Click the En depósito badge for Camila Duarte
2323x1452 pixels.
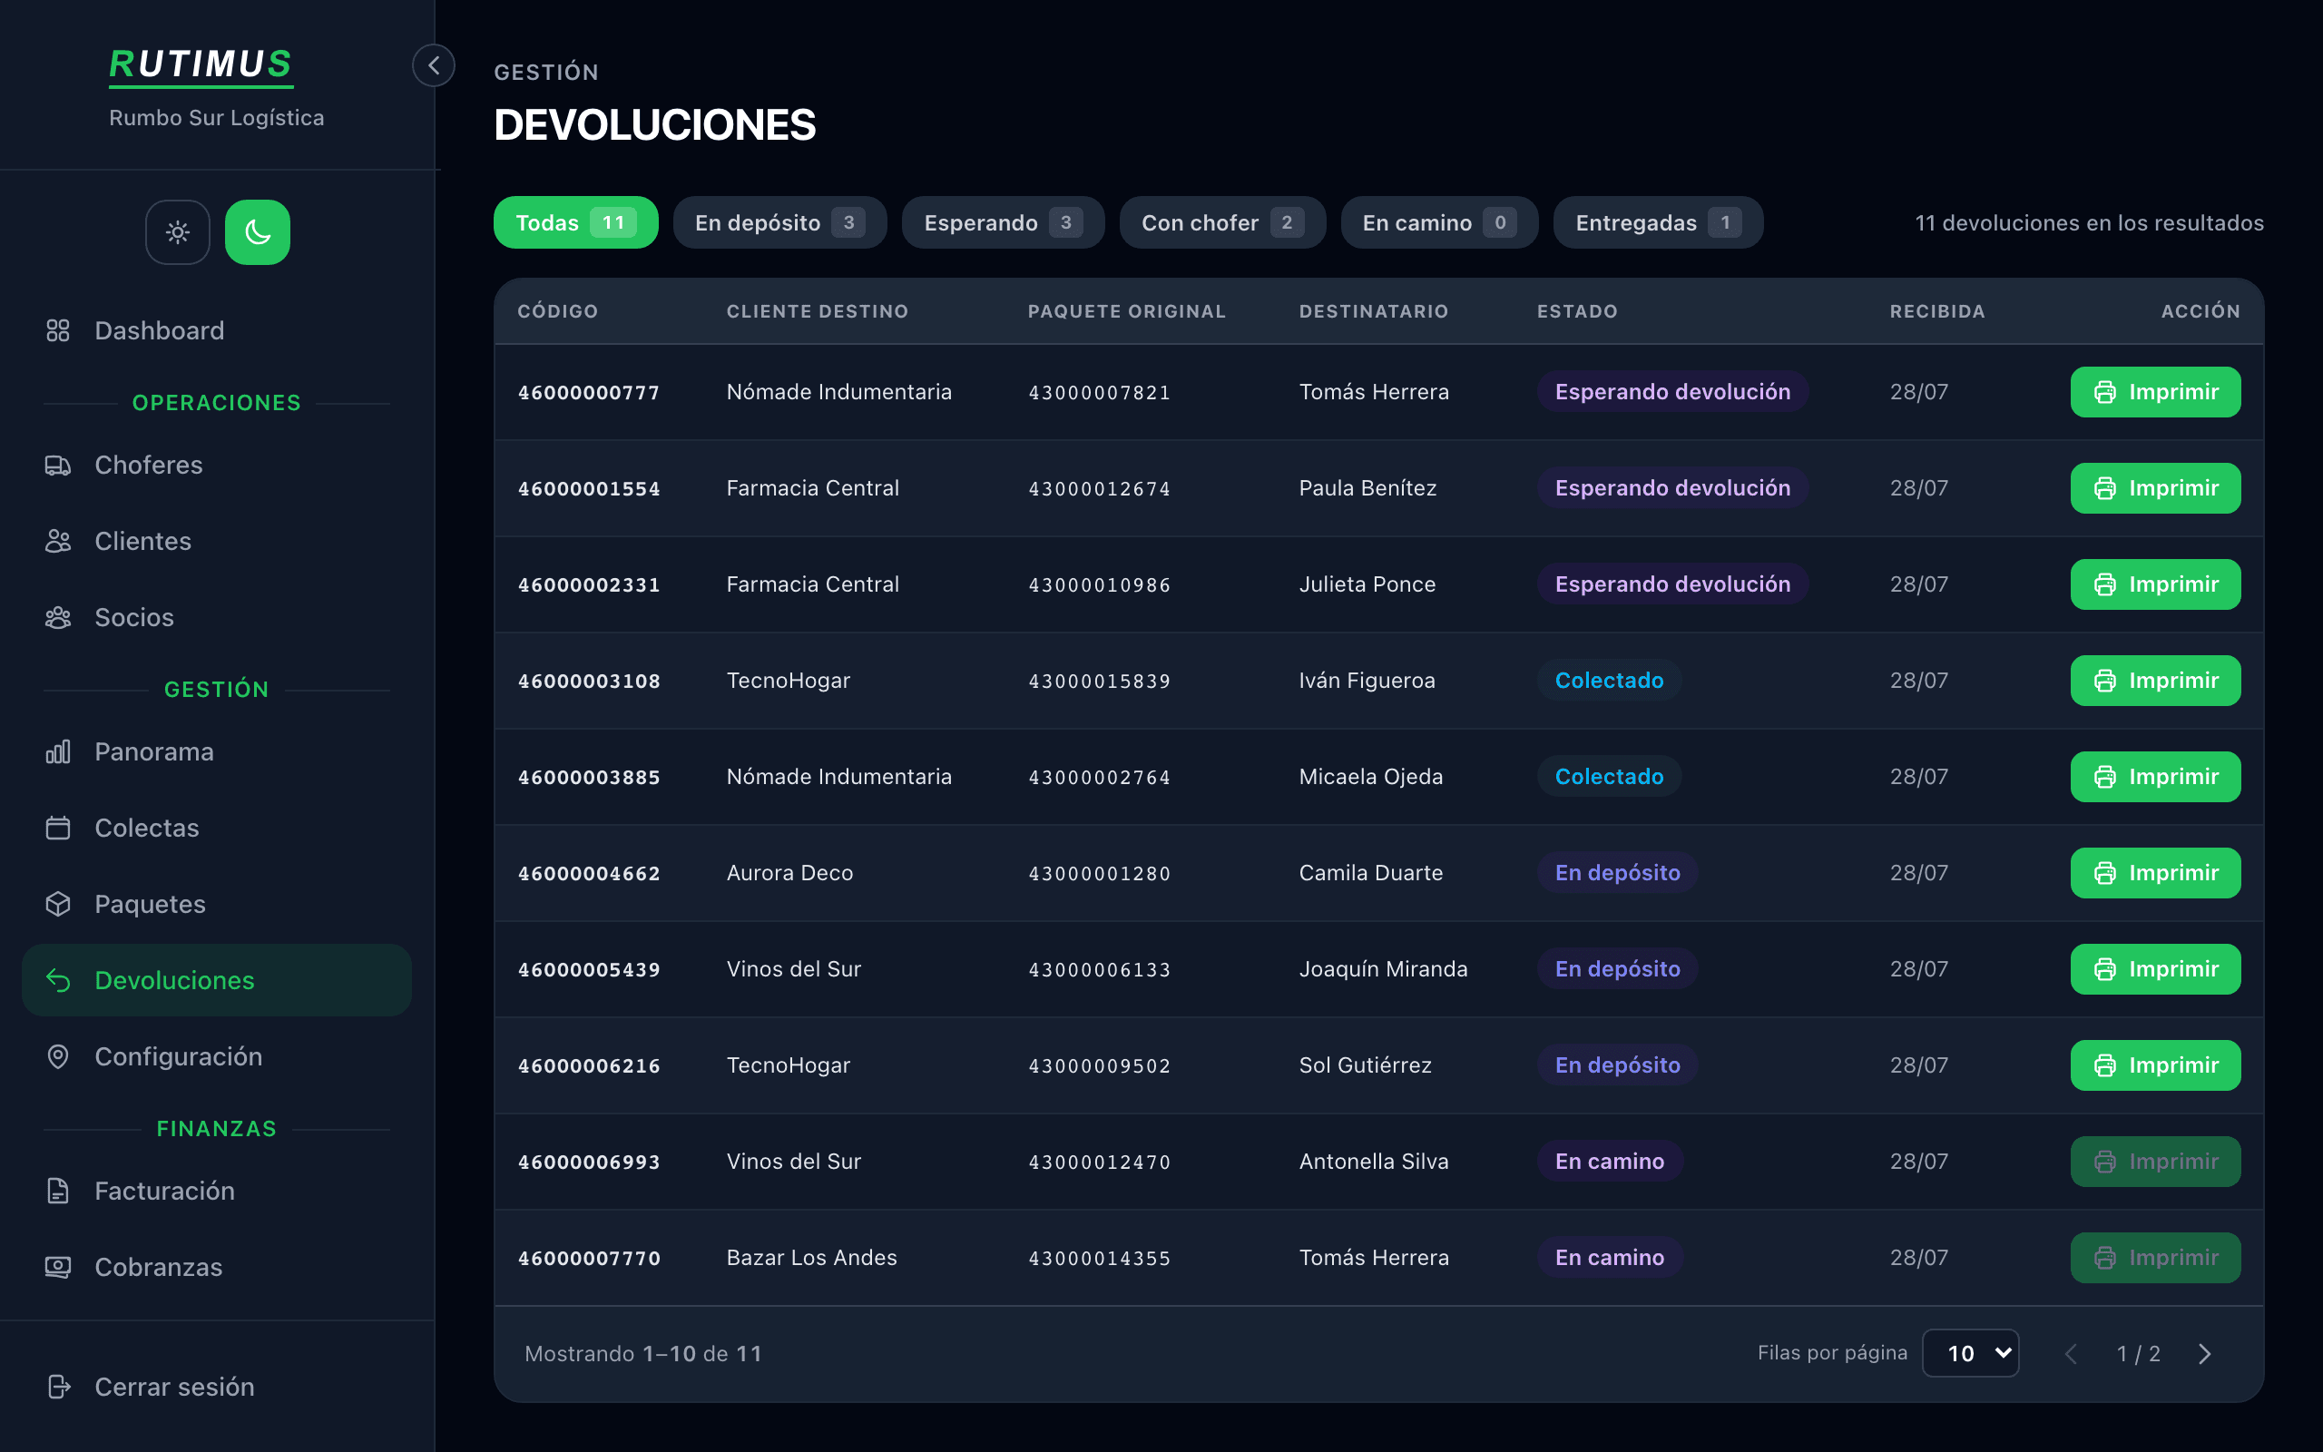pyautogui.click(x=1617, y=873)
